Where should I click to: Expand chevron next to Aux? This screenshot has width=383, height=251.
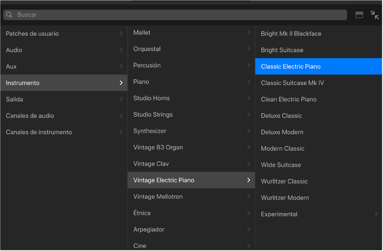pyautogui.click(x=121, y=66)
